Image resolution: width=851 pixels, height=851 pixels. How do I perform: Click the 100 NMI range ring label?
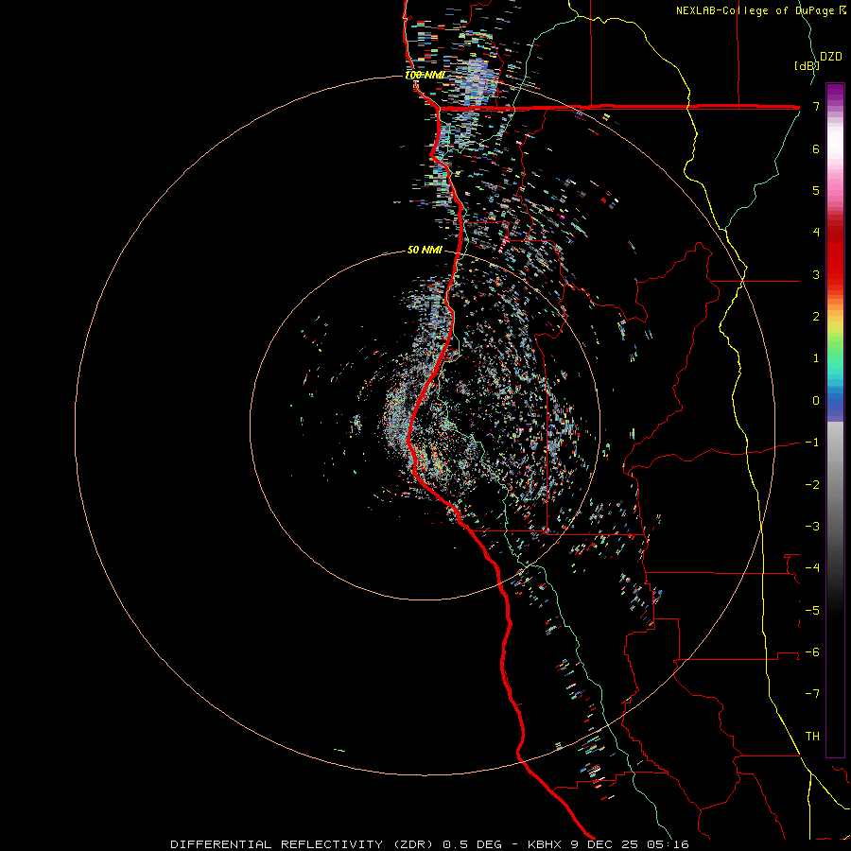point(425,75)
